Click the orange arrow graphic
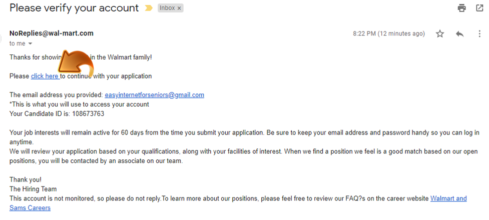 [x=76, y=65]
